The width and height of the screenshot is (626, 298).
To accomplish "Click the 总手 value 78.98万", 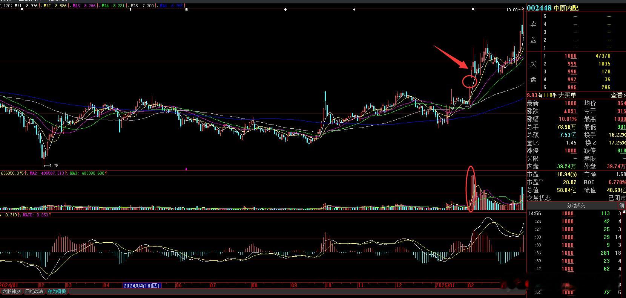I will tap(567, 127).
